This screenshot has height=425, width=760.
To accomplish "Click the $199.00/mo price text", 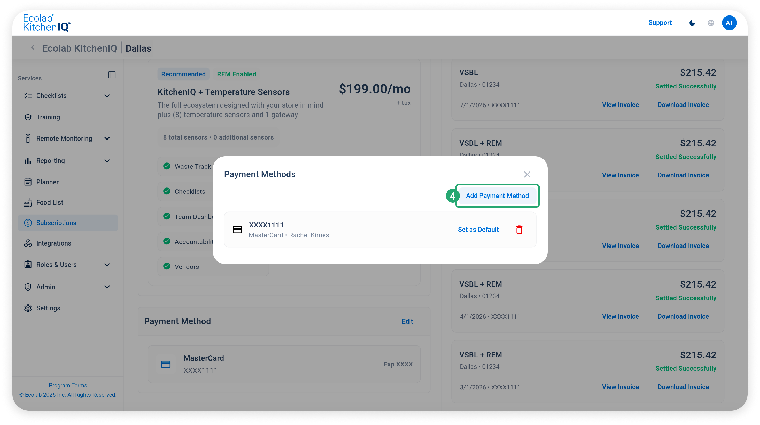I will tap(375, 89).
